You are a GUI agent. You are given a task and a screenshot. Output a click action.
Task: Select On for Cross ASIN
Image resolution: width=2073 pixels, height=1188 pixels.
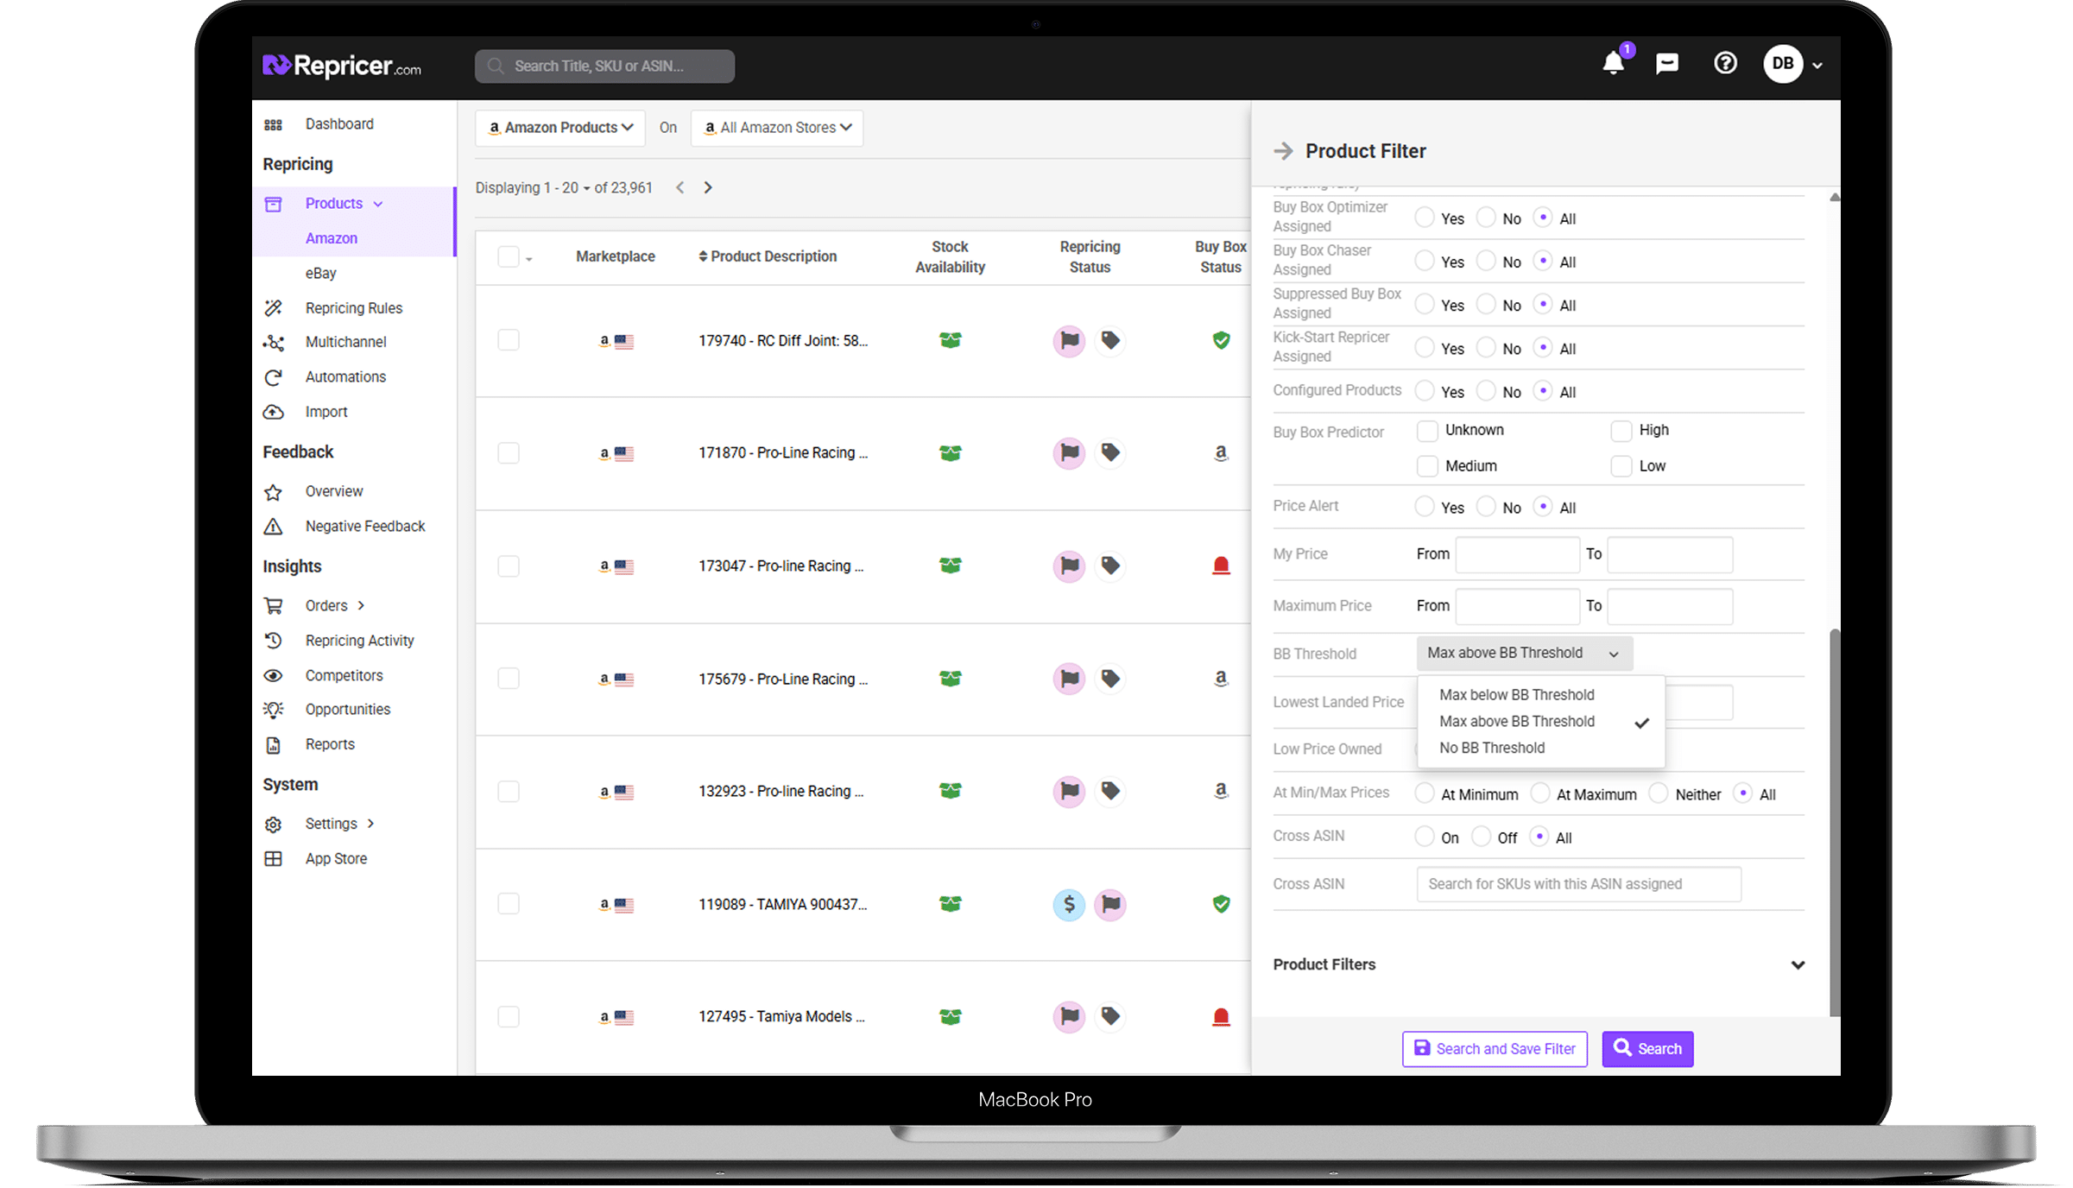[1425, 837]
